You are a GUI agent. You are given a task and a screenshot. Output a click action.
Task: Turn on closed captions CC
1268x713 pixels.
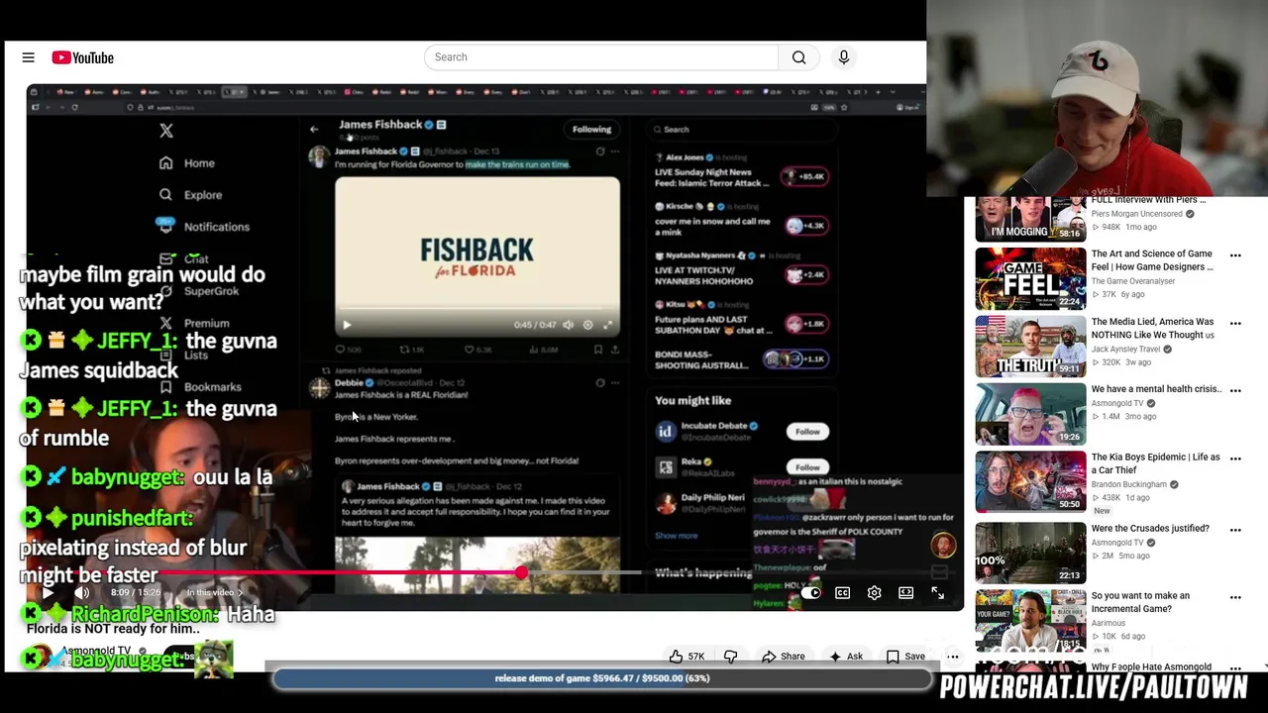[842, 593]
